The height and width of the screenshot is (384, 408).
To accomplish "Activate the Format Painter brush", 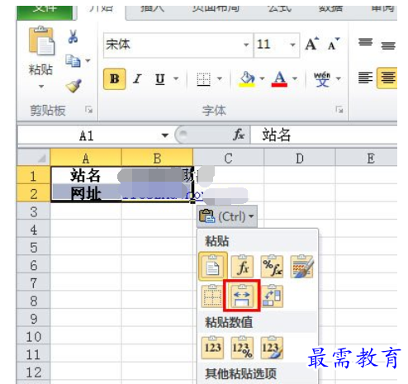I will [x=74, y=86].
